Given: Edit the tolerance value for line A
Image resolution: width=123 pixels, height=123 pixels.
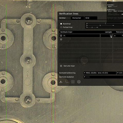Looking at the screenshot, I should point(118,36).
